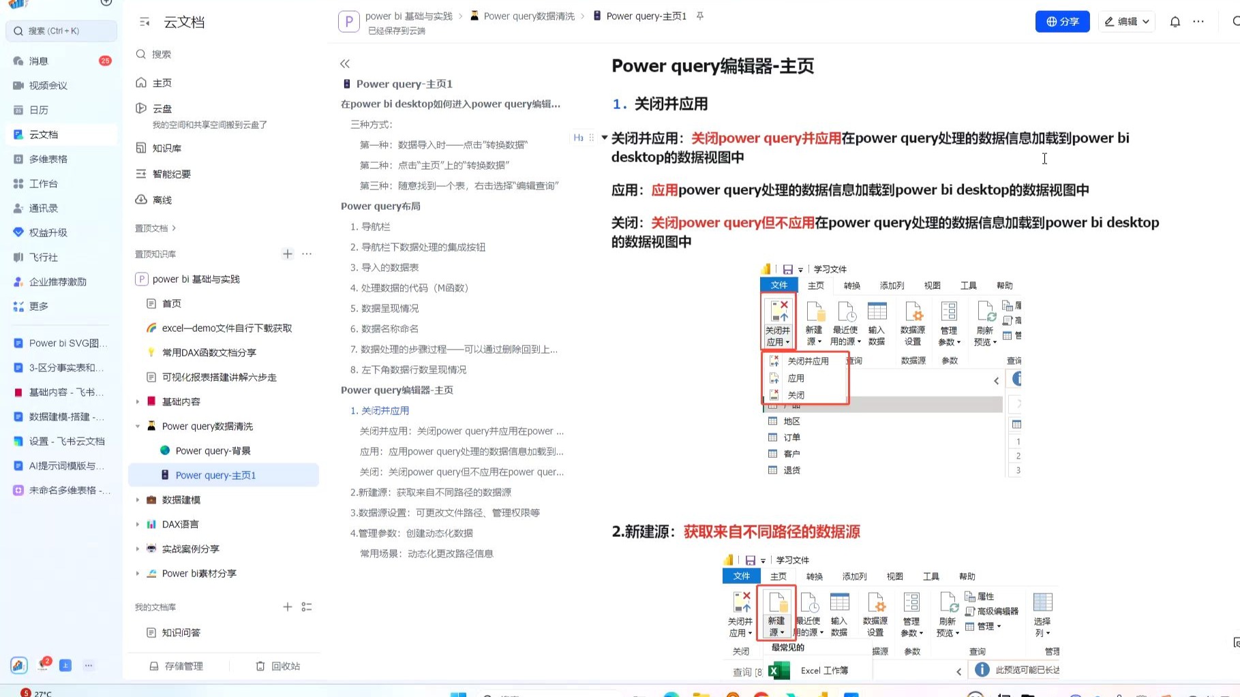Image resolution: width=1240 pixels, height=697 pixels.
Task: Open the more options ellipsis in top bar
Action: [1198, 22]
